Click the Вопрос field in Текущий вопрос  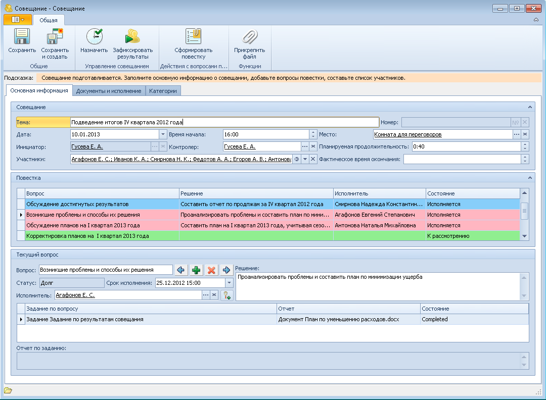click(x=106, y=270)
